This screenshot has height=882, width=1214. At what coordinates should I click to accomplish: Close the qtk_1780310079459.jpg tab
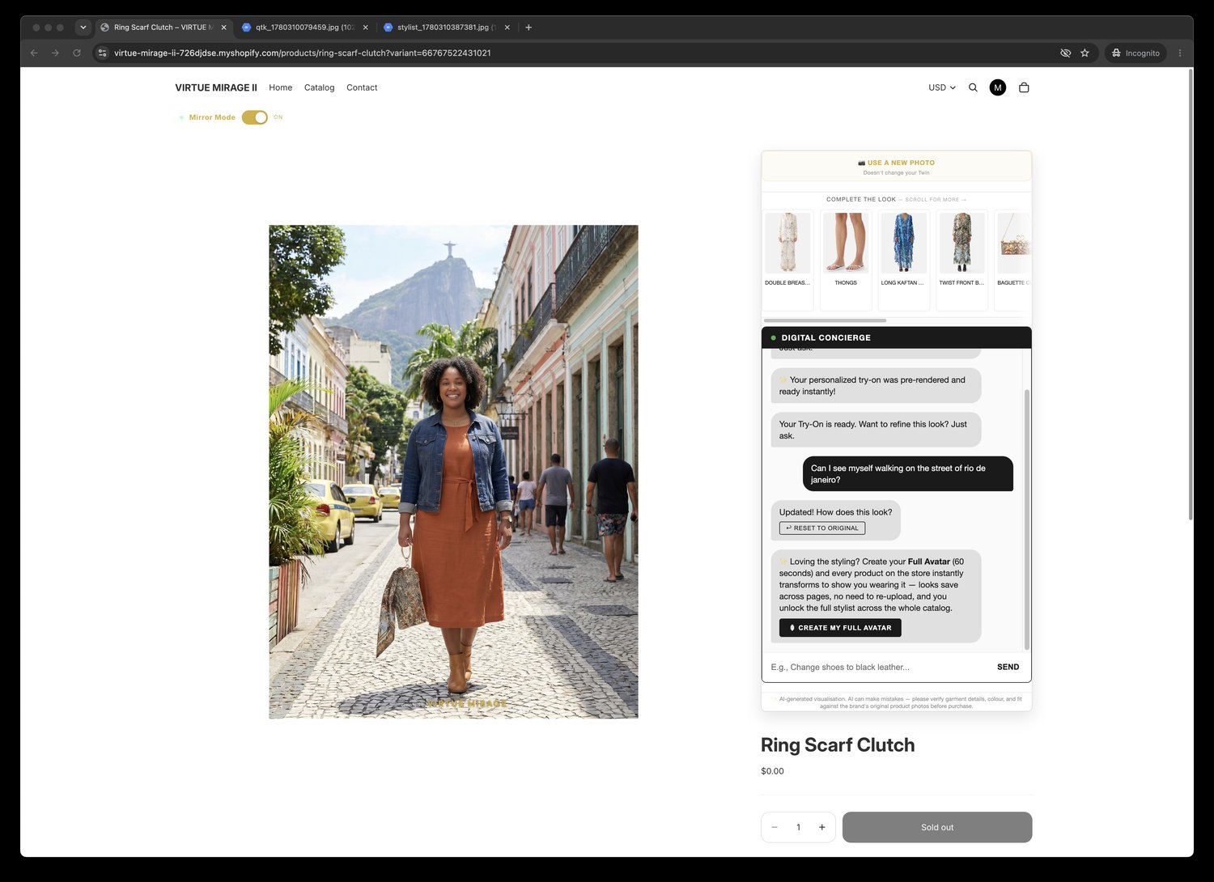pos(365,27)
